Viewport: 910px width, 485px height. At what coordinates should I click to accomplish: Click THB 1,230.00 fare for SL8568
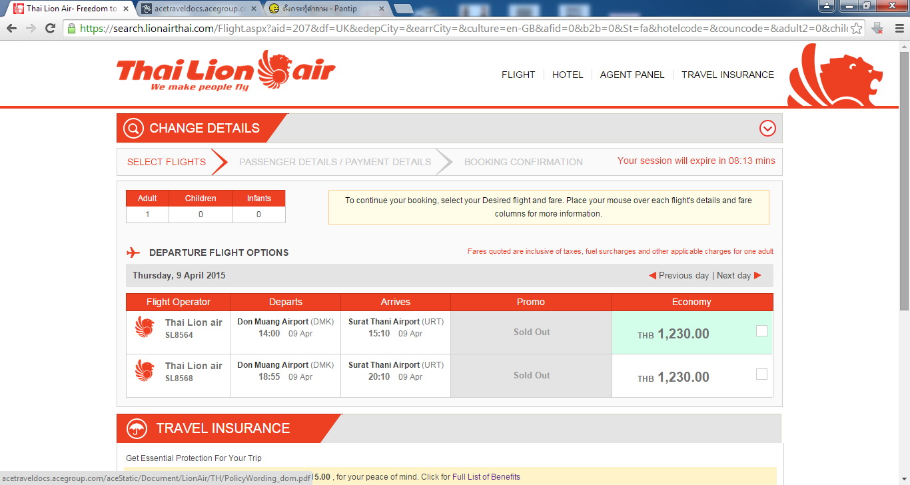674,378
